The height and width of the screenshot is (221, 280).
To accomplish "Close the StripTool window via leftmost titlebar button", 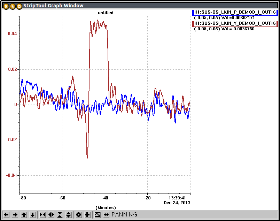I will tap(6, 6).
